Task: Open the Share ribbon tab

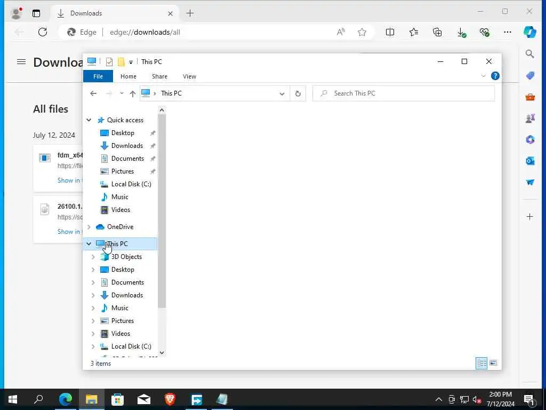Action: pos(159,76)
